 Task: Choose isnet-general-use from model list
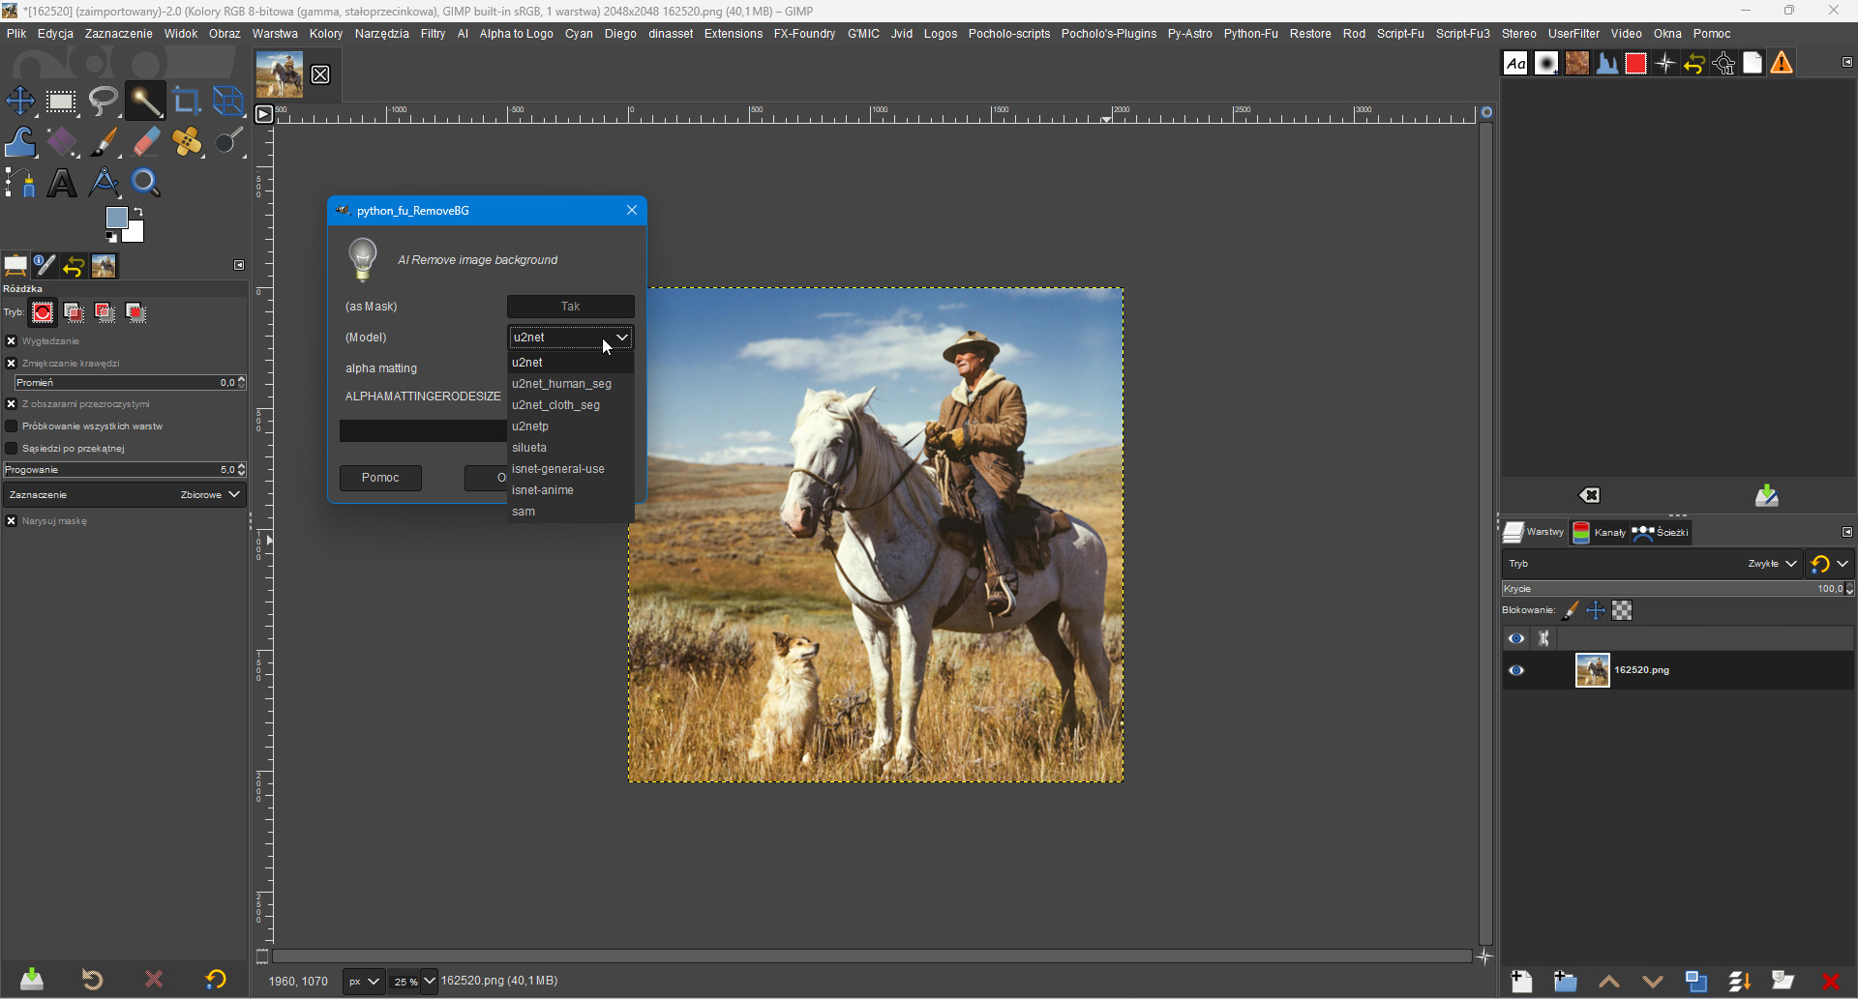pos(558,469)
